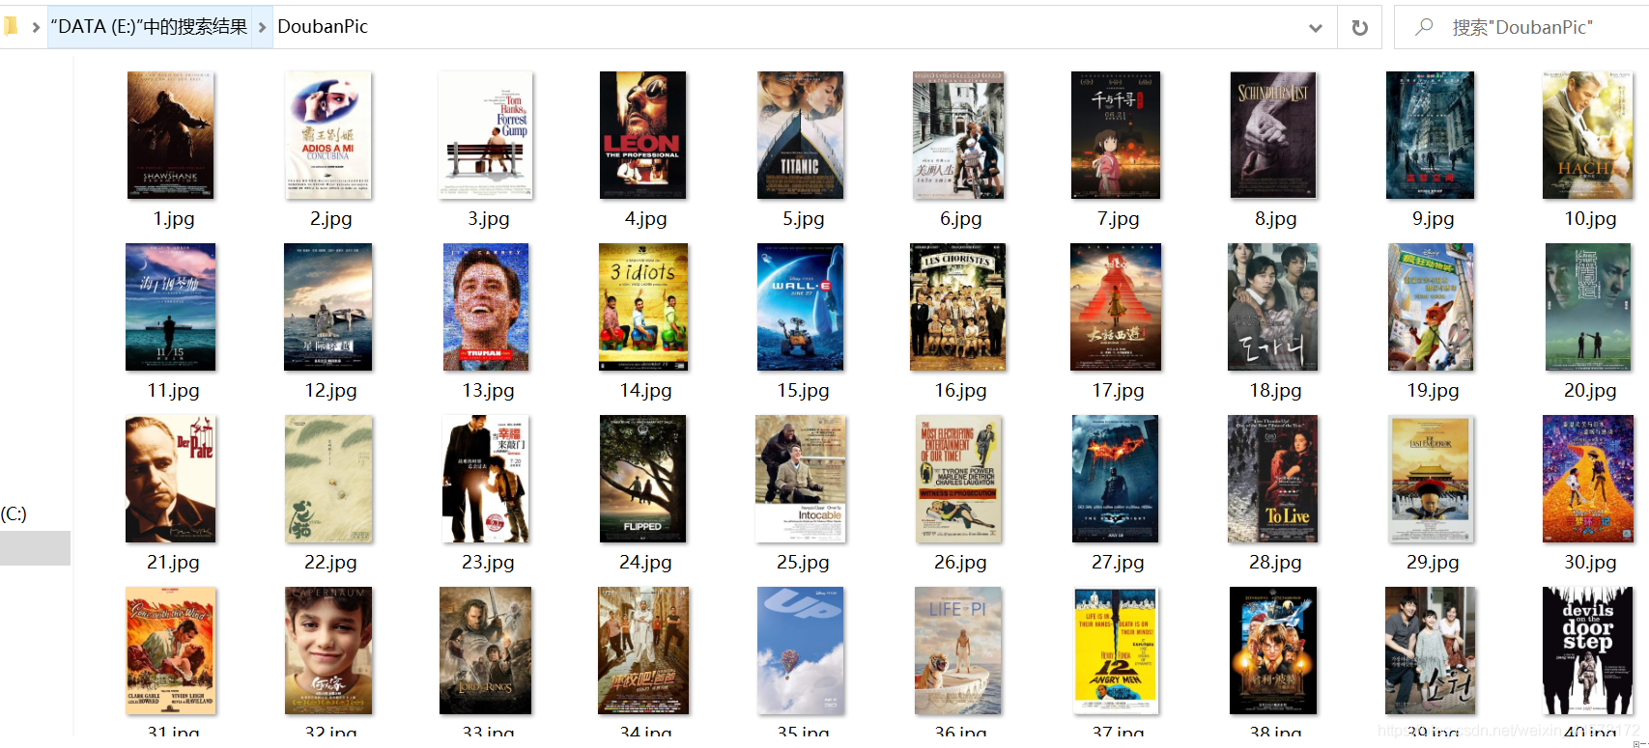Select the DoubanPic breadcrumb segment
Viewport: 1649px width, 748px height.
click(323, 27)
